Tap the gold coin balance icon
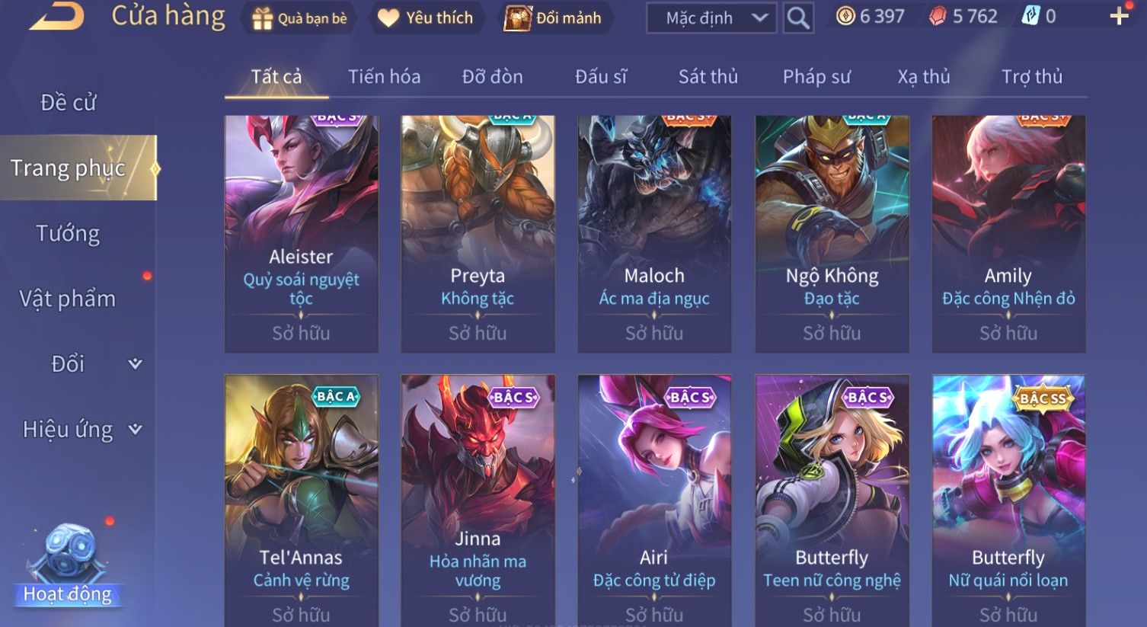Screen dimensions: 1147x627 point(845,16)
